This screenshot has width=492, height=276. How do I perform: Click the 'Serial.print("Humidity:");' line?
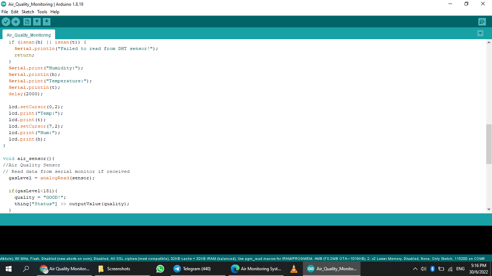click(46, 68)
